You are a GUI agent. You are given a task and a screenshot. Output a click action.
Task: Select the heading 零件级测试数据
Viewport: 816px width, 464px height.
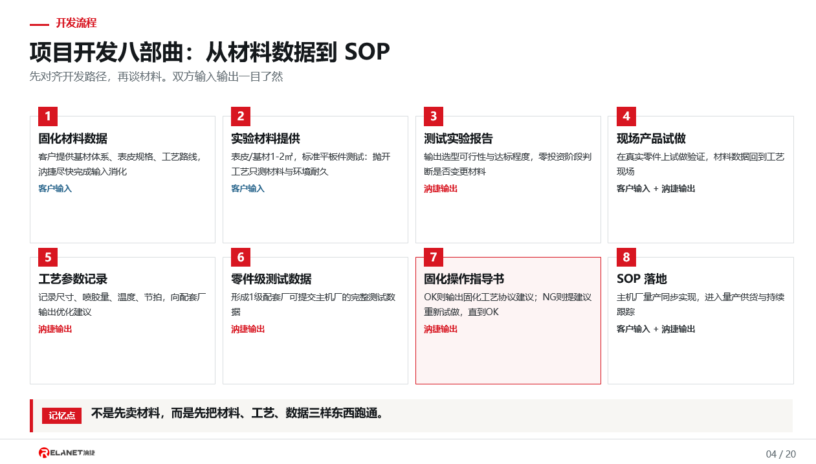click(272, 279)
